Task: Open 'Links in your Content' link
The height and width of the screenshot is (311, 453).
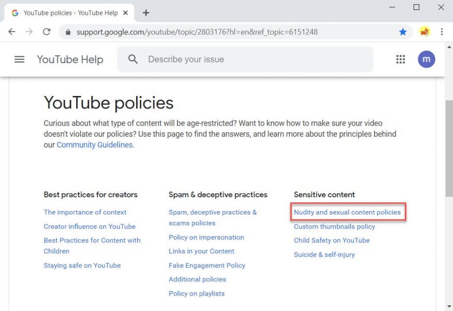Action: point(201,251)
